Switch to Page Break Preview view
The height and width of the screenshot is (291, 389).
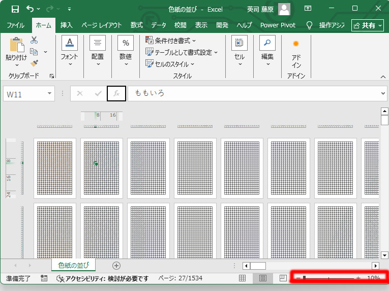coord(283,278)
